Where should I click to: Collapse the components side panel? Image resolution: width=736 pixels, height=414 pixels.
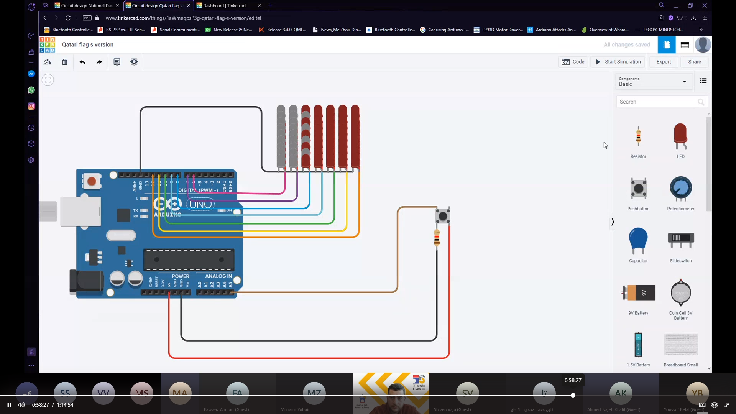[x=613, y=222]
